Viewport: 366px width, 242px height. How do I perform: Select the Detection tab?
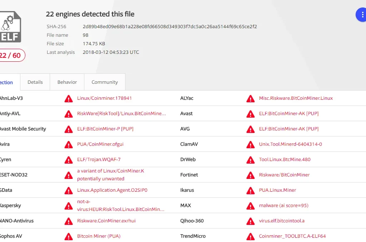tap(9, 82)
